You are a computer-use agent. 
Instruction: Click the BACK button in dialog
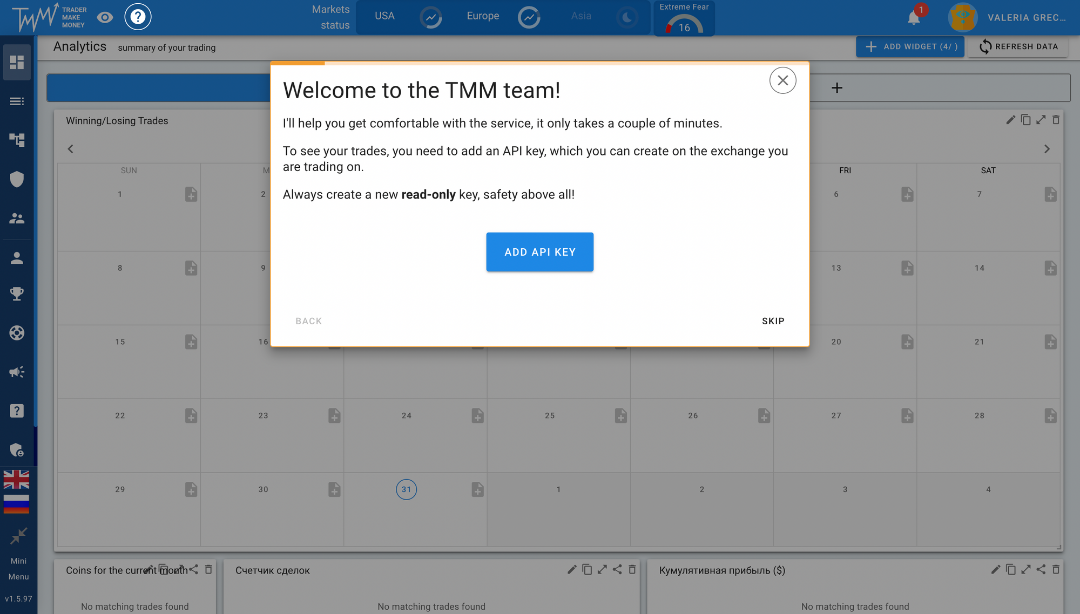pyautogui.click(x=308, y=321)
